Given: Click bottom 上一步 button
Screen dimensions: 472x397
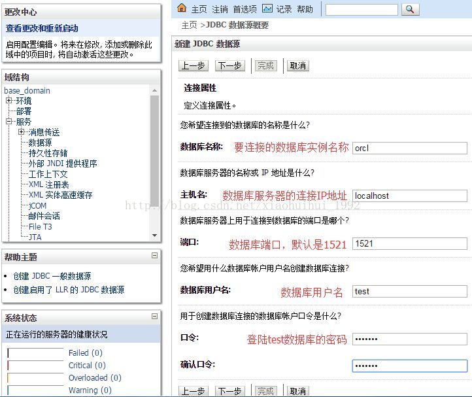Looking at the screenshot, I should [x=194, y=391].
